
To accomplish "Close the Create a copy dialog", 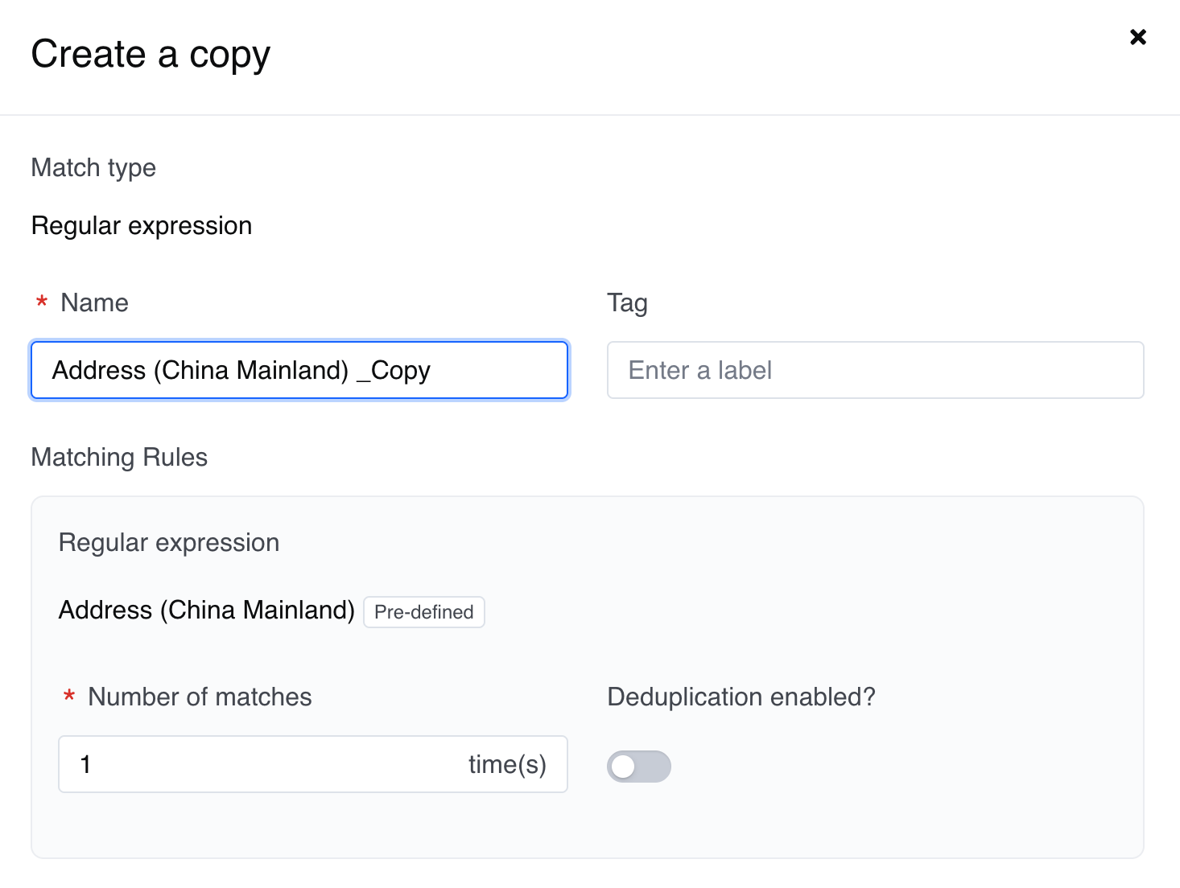I will [1137, 37].
